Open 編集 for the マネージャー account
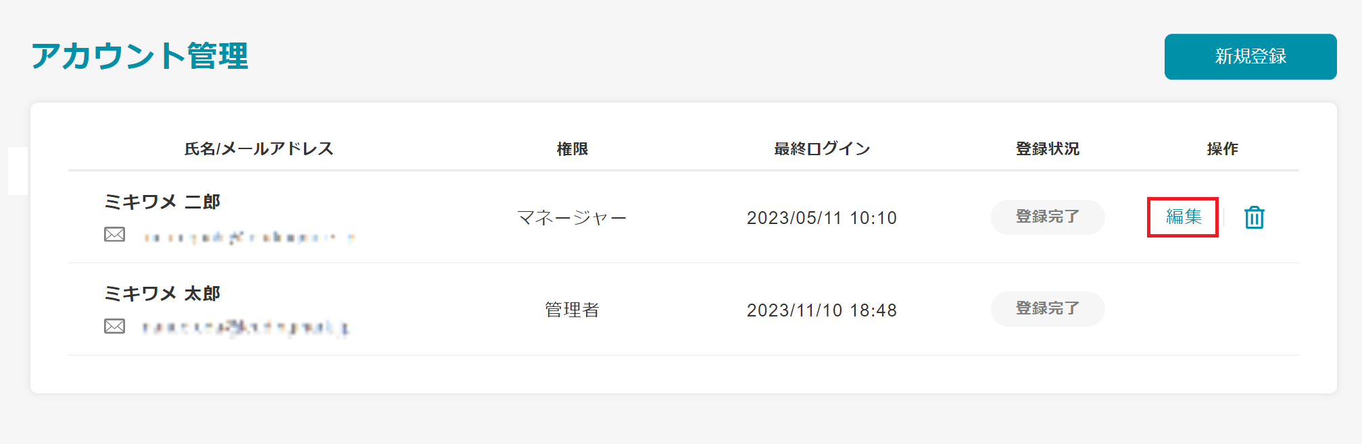1362x444 pixels. tap(1183, 217)
